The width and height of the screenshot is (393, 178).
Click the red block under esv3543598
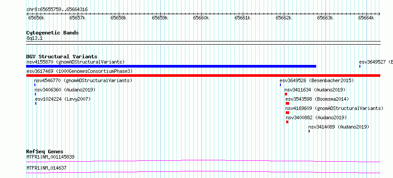coord(287,103)
